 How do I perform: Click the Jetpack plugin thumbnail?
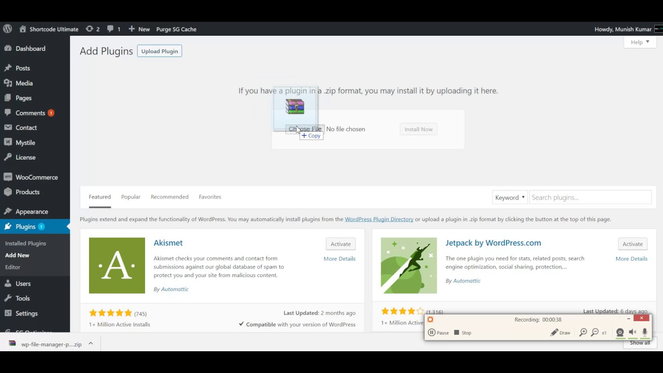coord(409,266)
